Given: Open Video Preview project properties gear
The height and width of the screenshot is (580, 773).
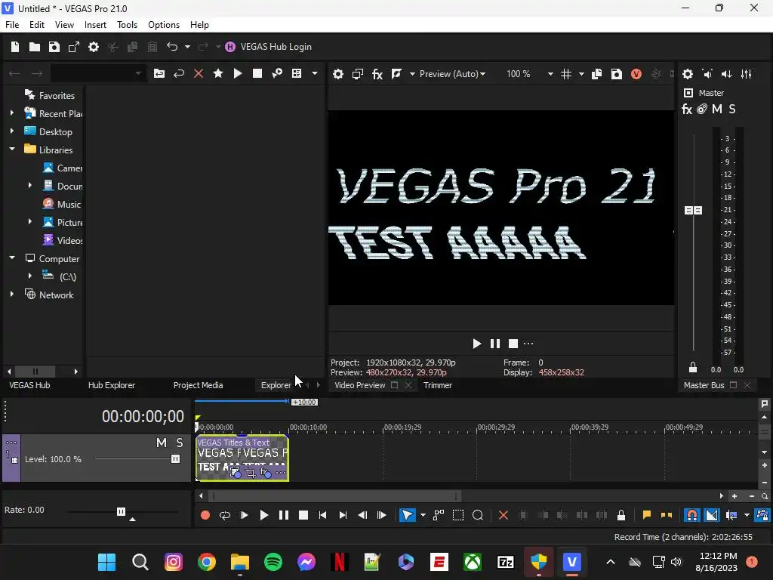Looking at the screenshot, I should 338,74.
